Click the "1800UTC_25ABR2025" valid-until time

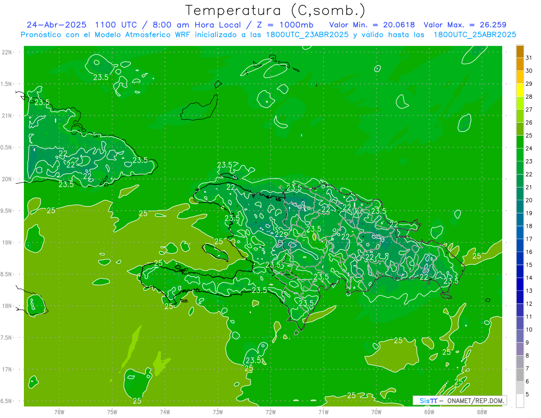tap(475, 35)
